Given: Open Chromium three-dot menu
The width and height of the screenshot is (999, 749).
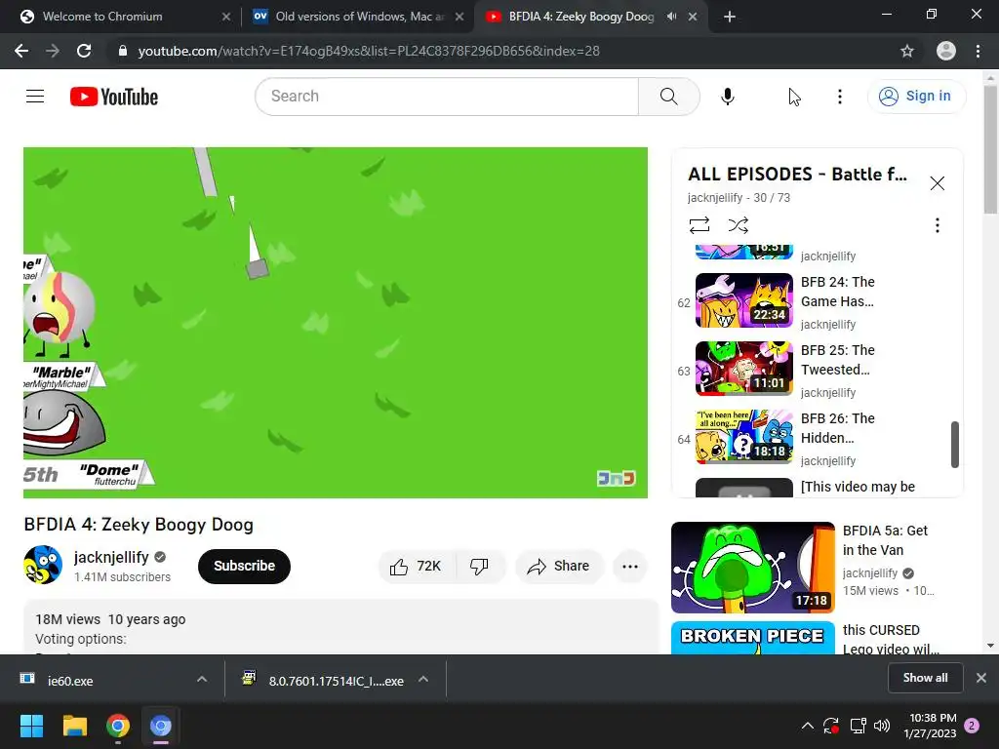Looking at the screenshot, I should coord(978,51).
